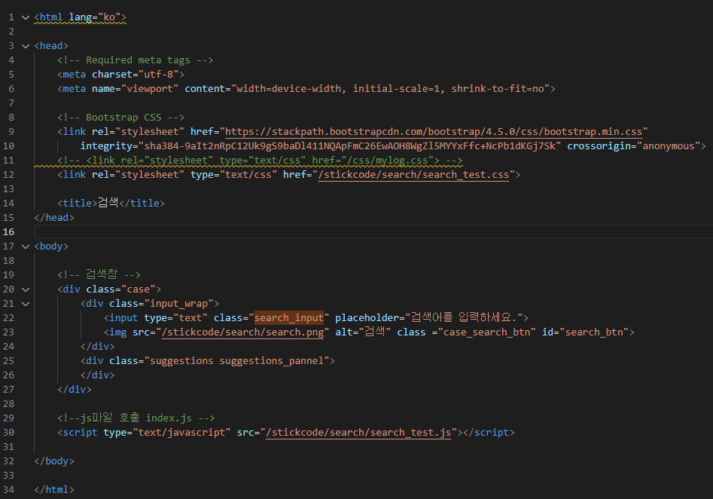Viewport: 713px width, 499px height.
Task: Click the crossorigin anonymous value
Action: tap(668, 146)
